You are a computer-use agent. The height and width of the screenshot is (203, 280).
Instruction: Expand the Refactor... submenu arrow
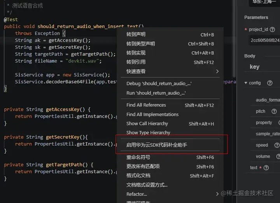(217, 194)
